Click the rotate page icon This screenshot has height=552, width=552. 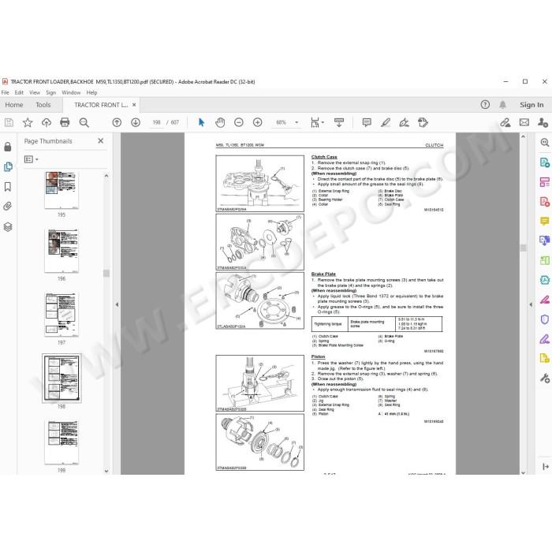click(x=423, y=122)
